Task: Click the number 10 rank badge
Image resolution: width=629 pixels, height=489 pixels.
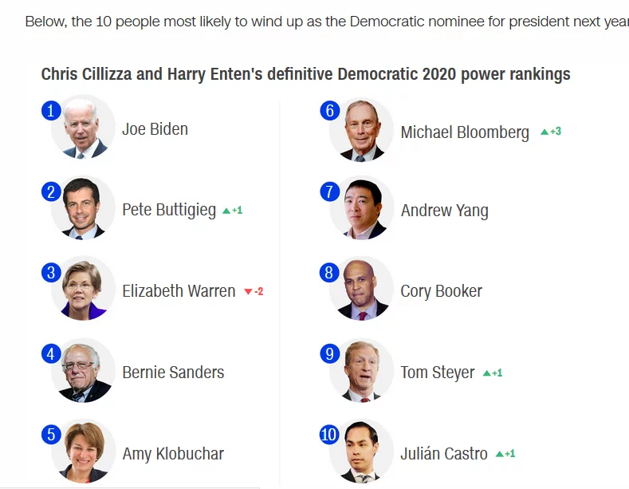Action: point(329,435)
